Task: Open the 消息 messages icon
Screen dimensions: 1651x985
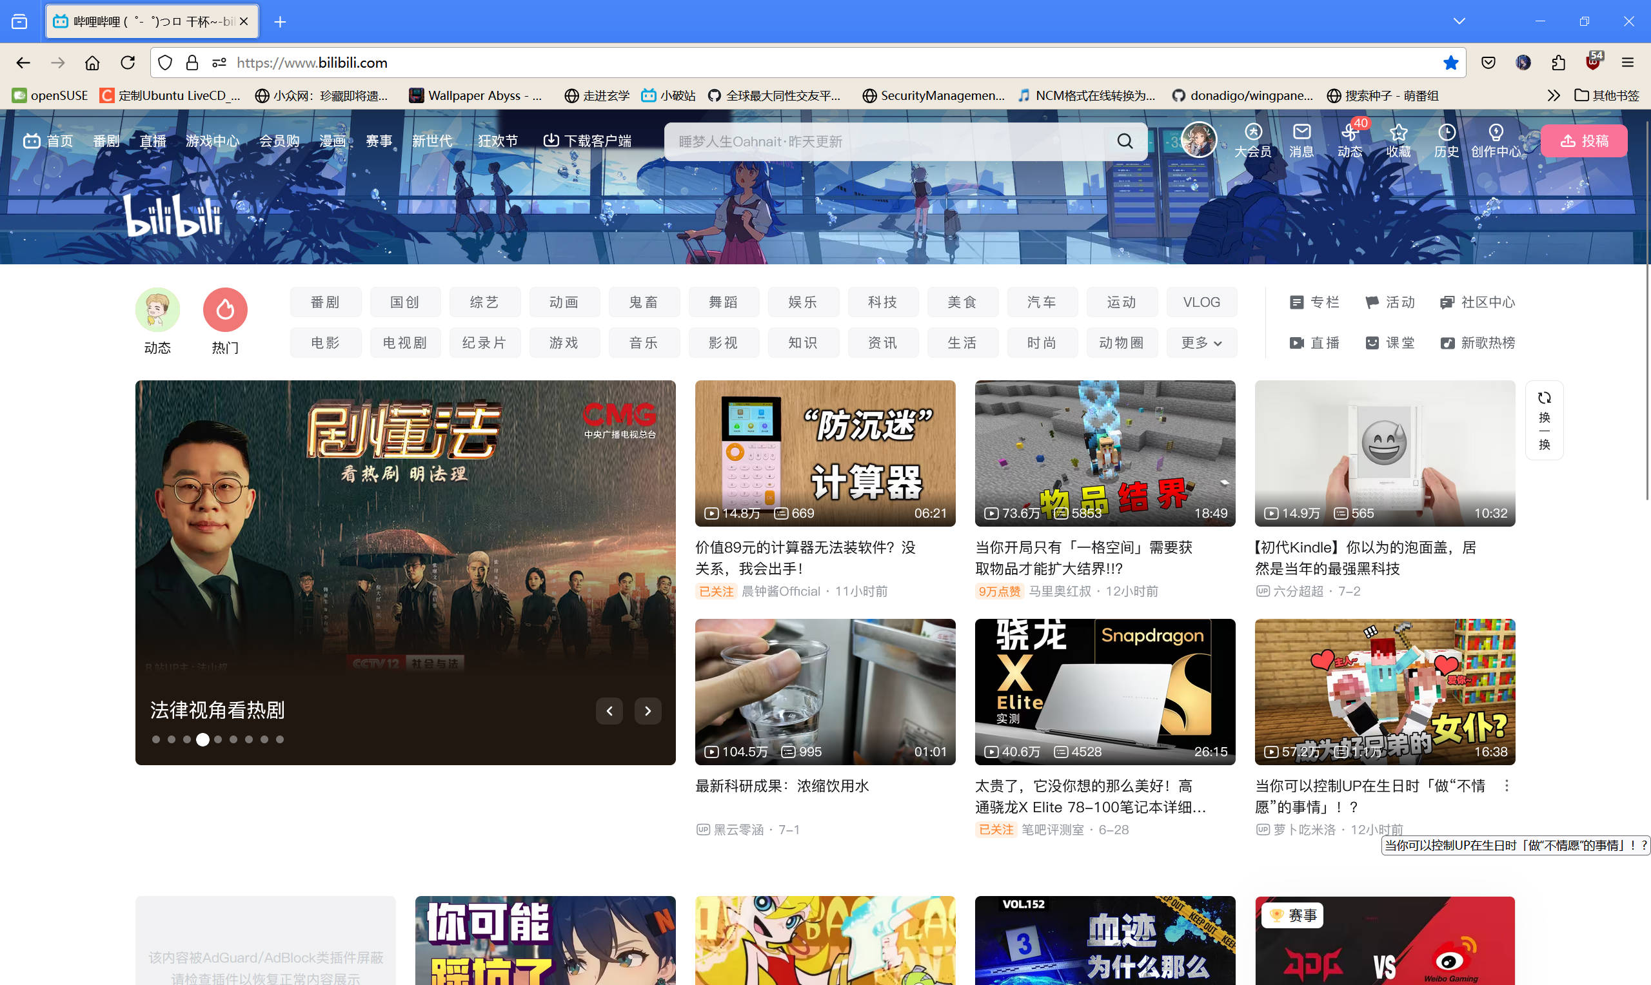Action: click(x=1301, y=133)
